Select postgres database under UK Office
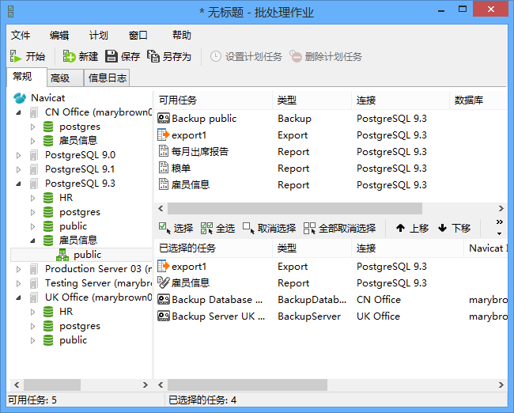The image size is (514, 413). [80, 326]
